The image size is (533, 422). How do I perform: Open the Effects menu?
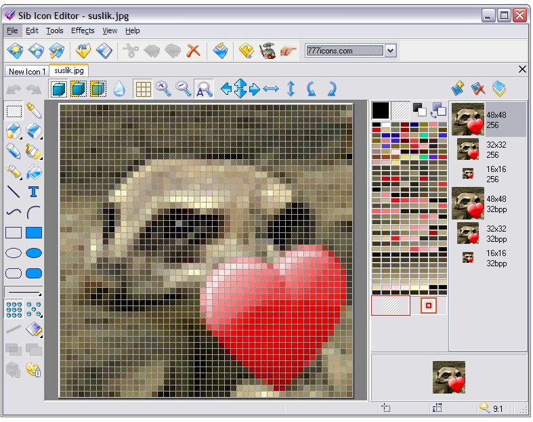[x=83, y=30]
